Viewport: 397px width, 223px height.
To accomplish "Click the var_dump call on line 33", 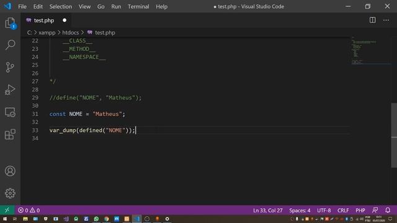I will tap(63, 130).
